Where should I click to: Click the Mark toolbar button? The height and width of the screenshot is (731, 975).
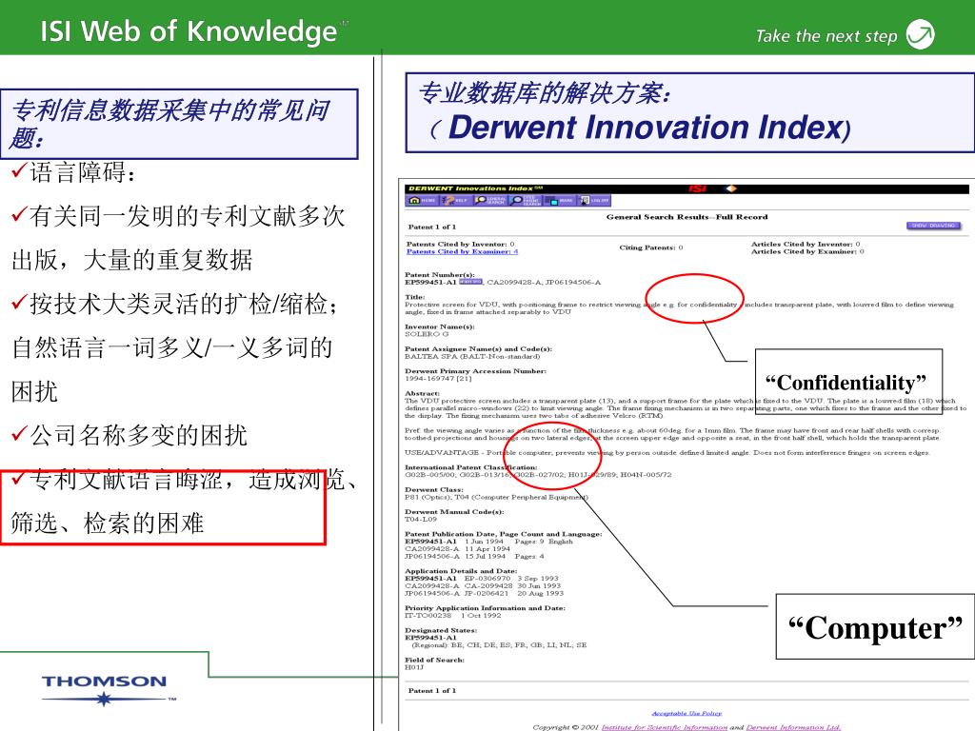(560, 200)
